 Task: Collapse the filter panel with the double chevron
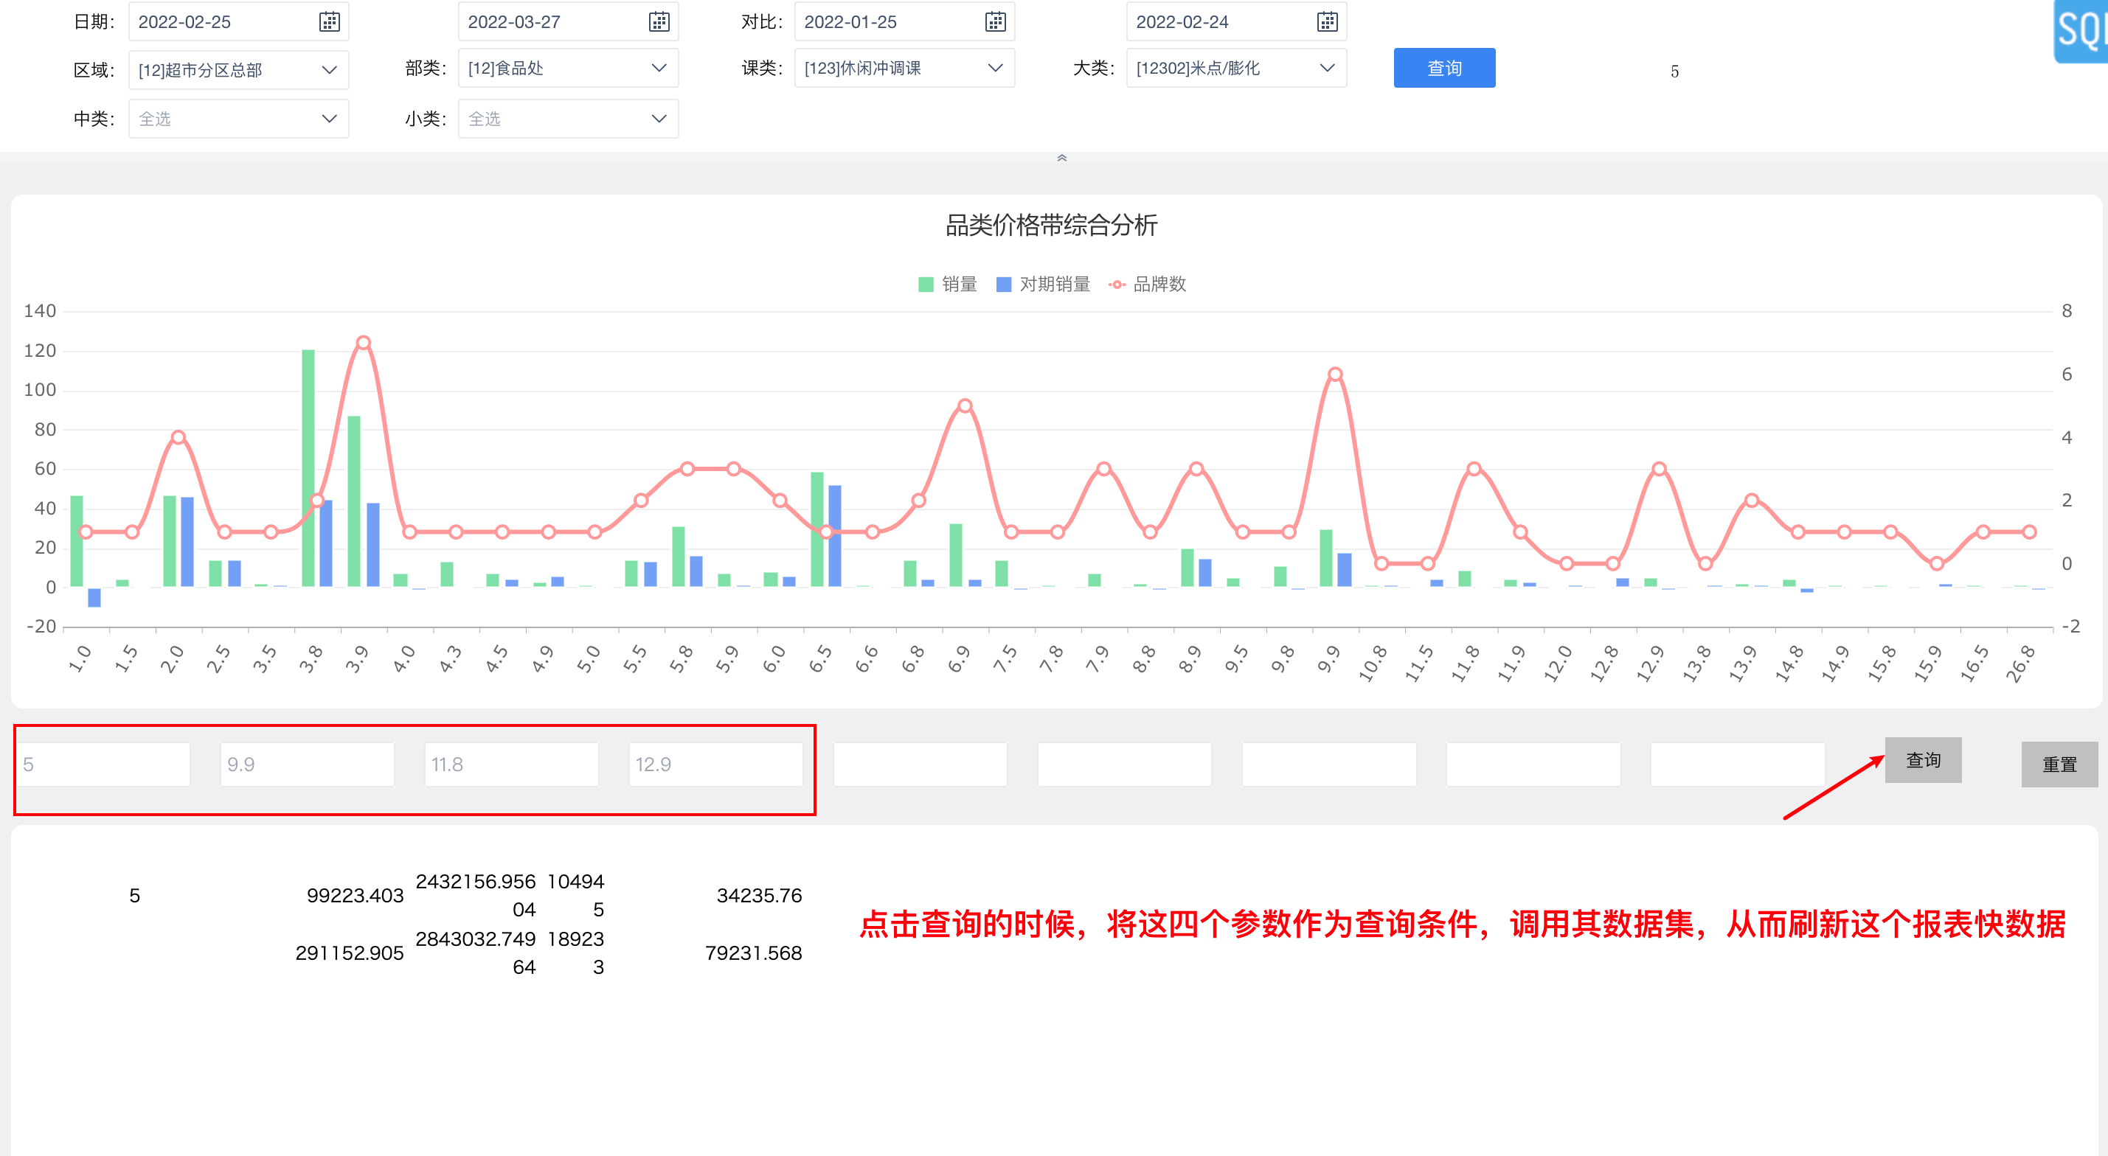click(1061, 158)
